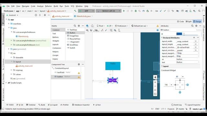
Task: Open the Default (en-us) locale dropdown
Action: tap(139, 26)
